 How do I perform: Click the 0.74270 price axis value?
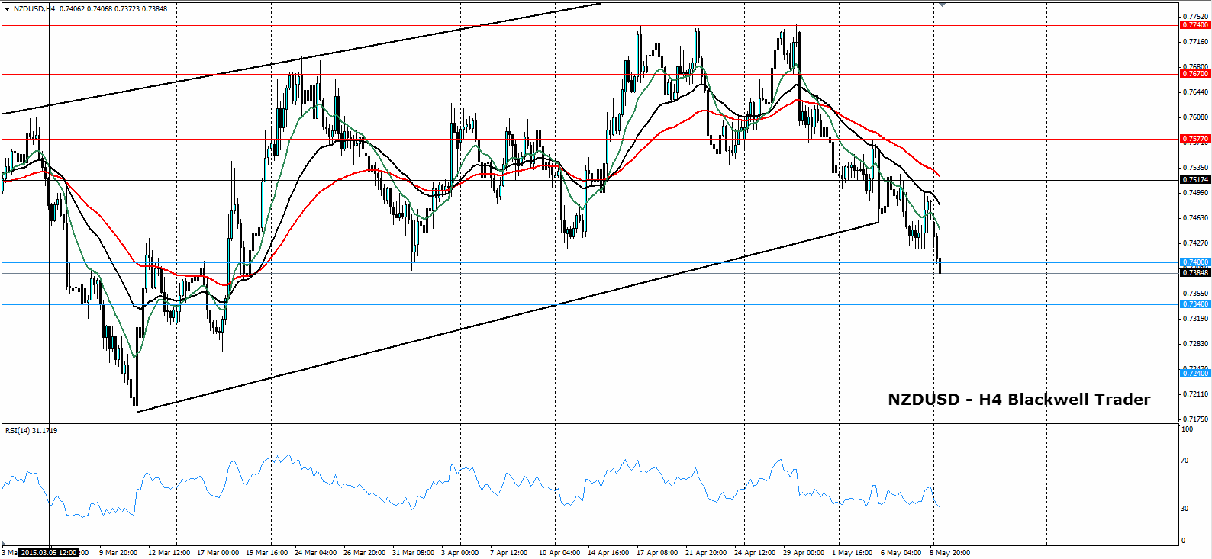pyautogui.click(x=1195, y=243)
